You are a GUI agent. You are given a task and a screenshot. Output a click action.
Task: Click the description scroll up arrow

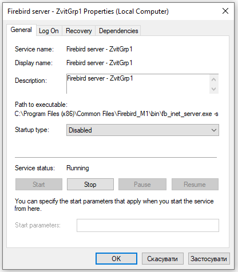pos(213,79)
